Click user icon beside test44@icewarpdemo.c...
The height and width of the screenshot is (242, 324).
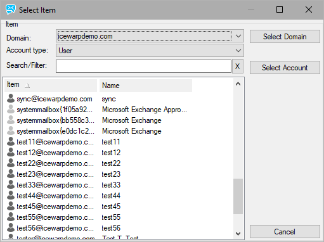tap(11, 195)
